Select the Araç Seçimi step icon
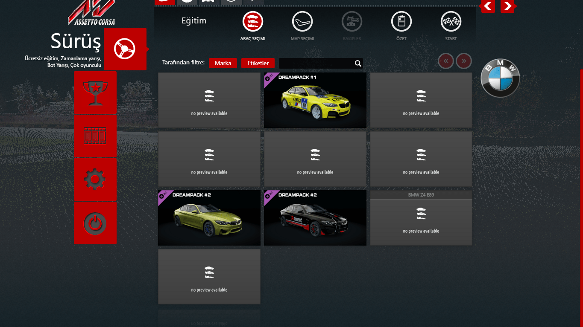The height and width of the screenshot is (327, 583). pos(253,21)
